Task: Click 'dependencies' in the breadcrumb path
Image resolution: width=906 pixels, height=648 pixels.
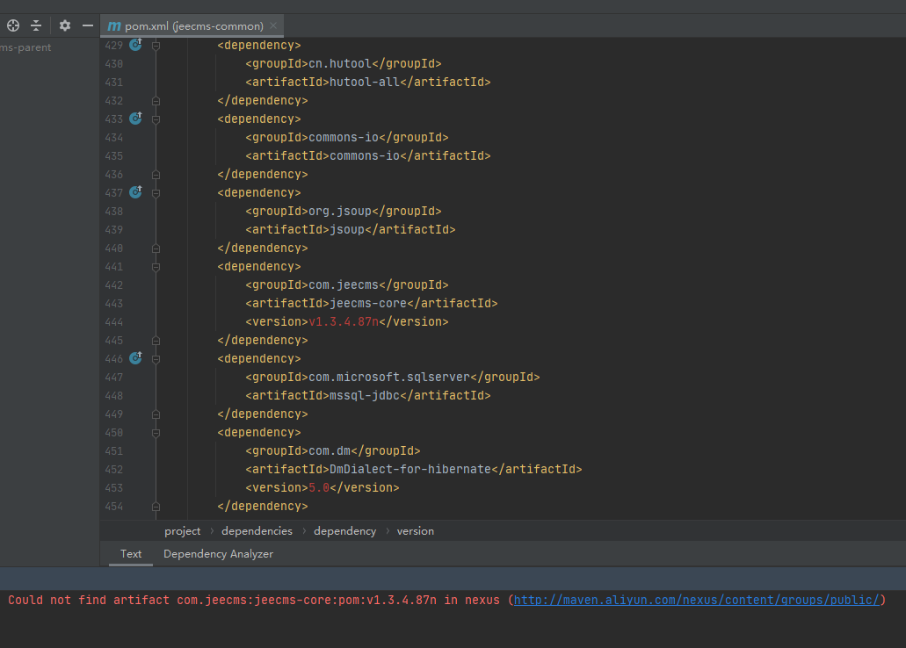Action: tap(257, 531)
